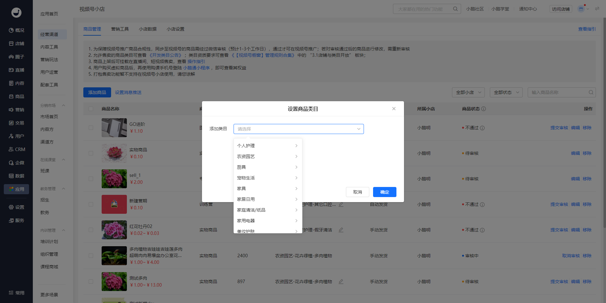Switch to the 小店设置 tab
606x303 pixels.
click(x=175, y=29)
